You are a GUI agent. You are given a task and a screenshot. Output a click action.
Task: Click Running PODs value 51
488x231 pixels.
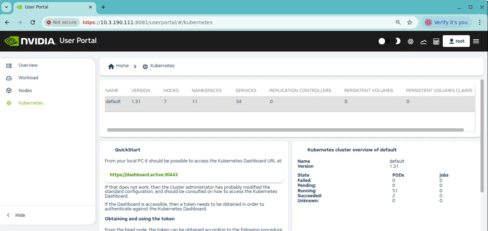click(395, 191)
